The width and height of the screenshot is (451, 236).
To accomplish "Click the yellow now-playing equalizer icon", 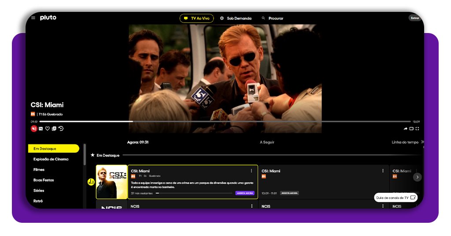I will 91,182.
